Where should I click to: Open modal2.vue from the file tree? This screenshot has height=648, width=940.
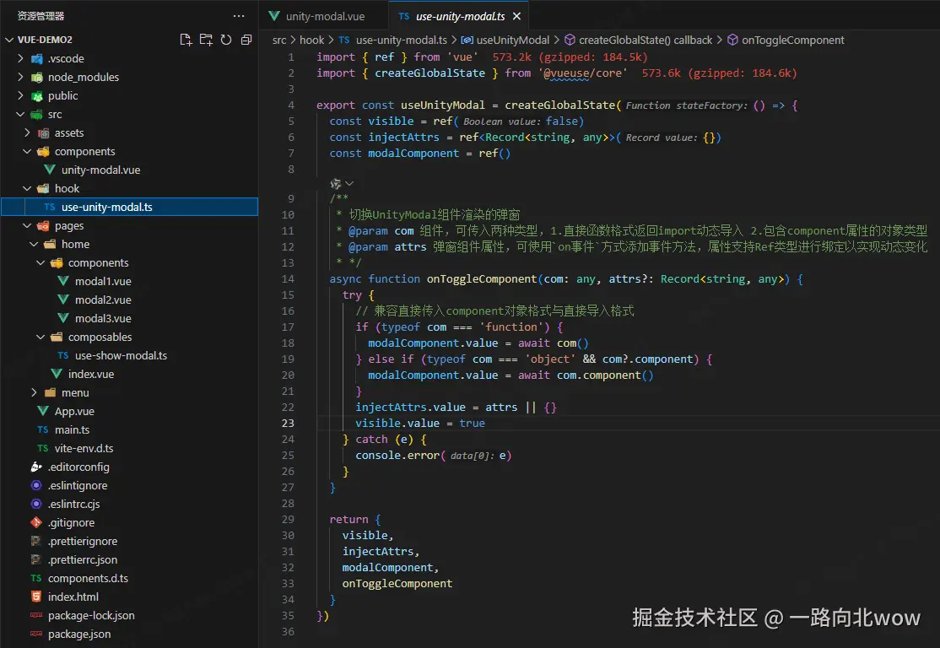[x=103, y=300]
